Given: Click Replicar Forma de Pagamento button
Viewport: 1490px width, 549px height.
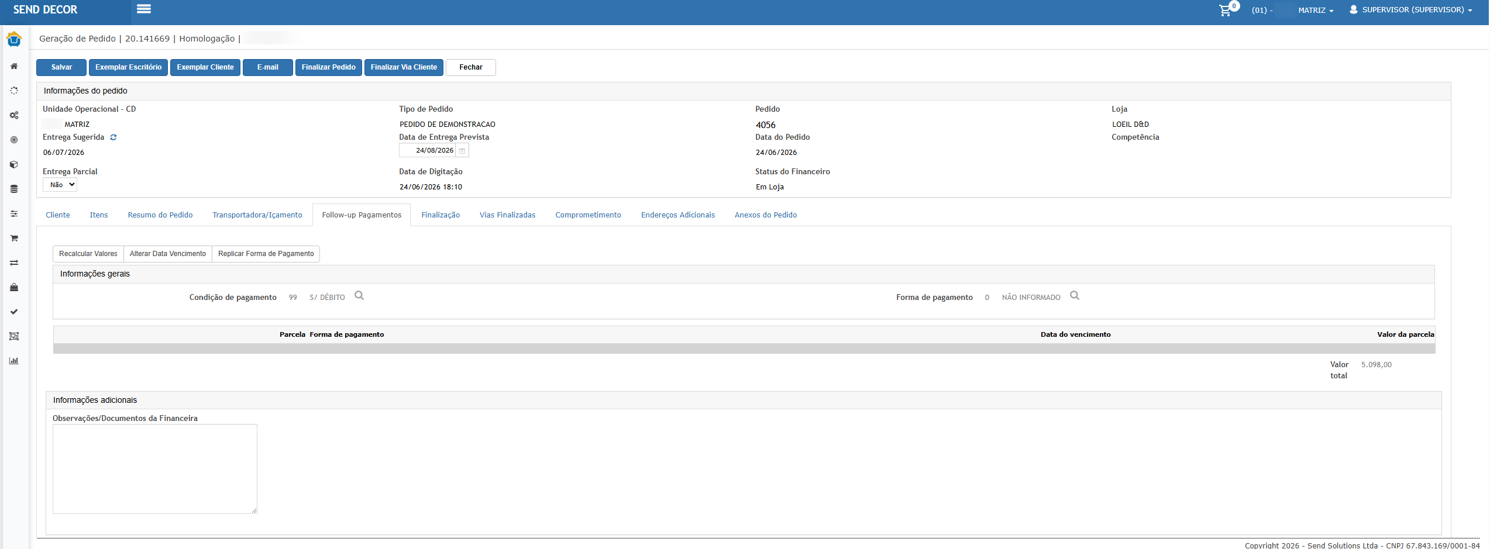Looking at the screenshot, I should 266,254.
